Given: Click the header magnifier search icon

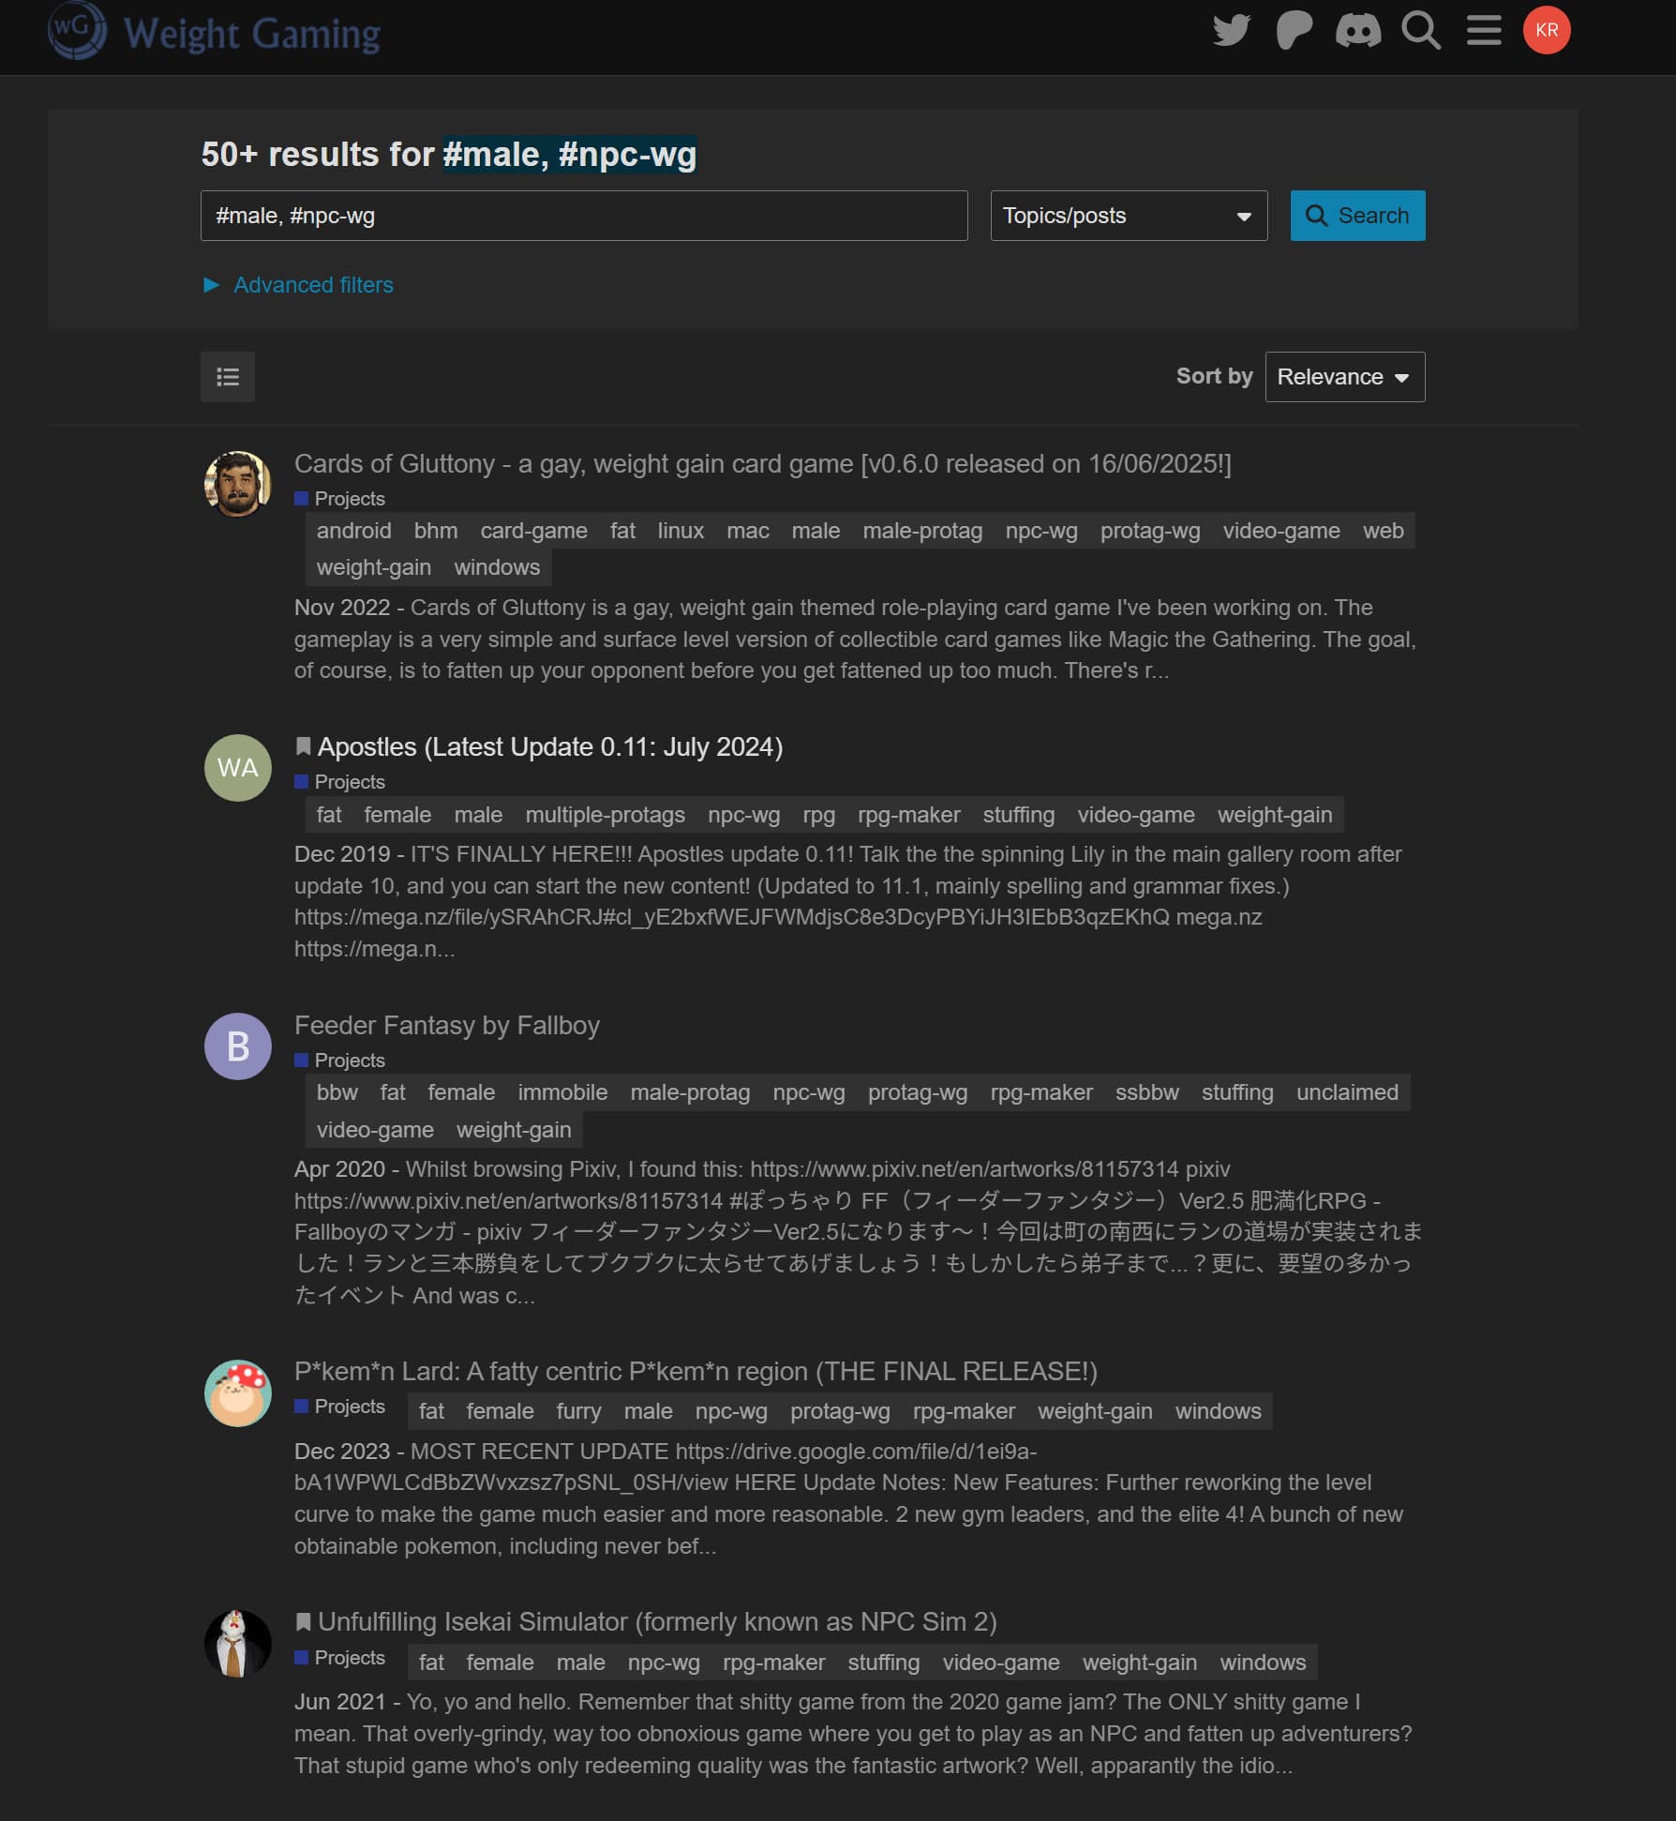Looking at the screenshot, I should (x=1421, y=30).
